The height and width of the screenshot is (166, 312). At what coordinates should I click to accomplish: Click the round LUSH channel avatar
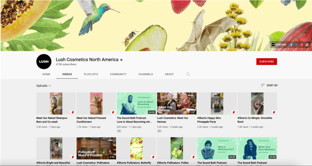click(x=44, y=62)
